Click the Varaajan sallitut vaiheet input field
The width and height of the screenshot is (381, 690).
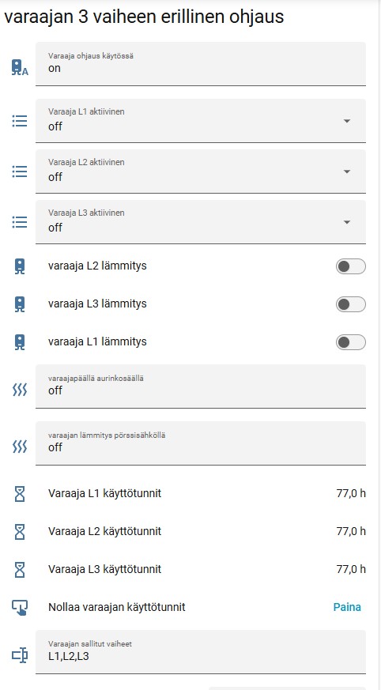click(201, 652)
